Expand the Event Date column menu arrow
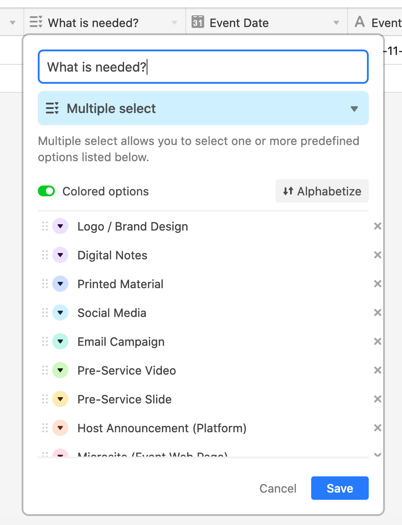Screen dimensions: 402x525 click(336, 23)
